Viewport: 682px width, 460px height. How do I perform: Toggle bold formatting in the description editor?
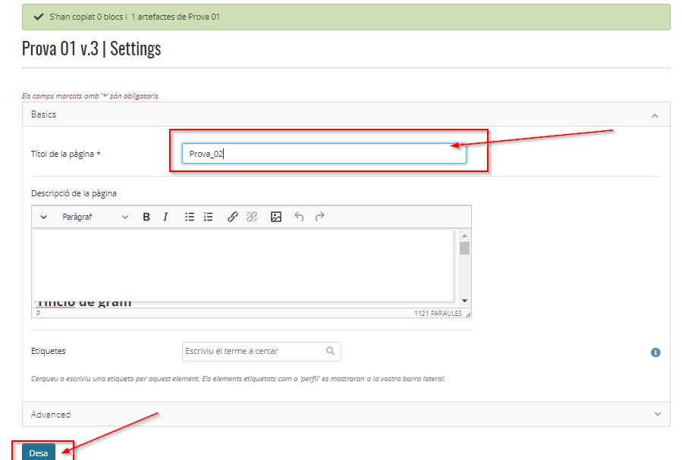coord(146,217)
